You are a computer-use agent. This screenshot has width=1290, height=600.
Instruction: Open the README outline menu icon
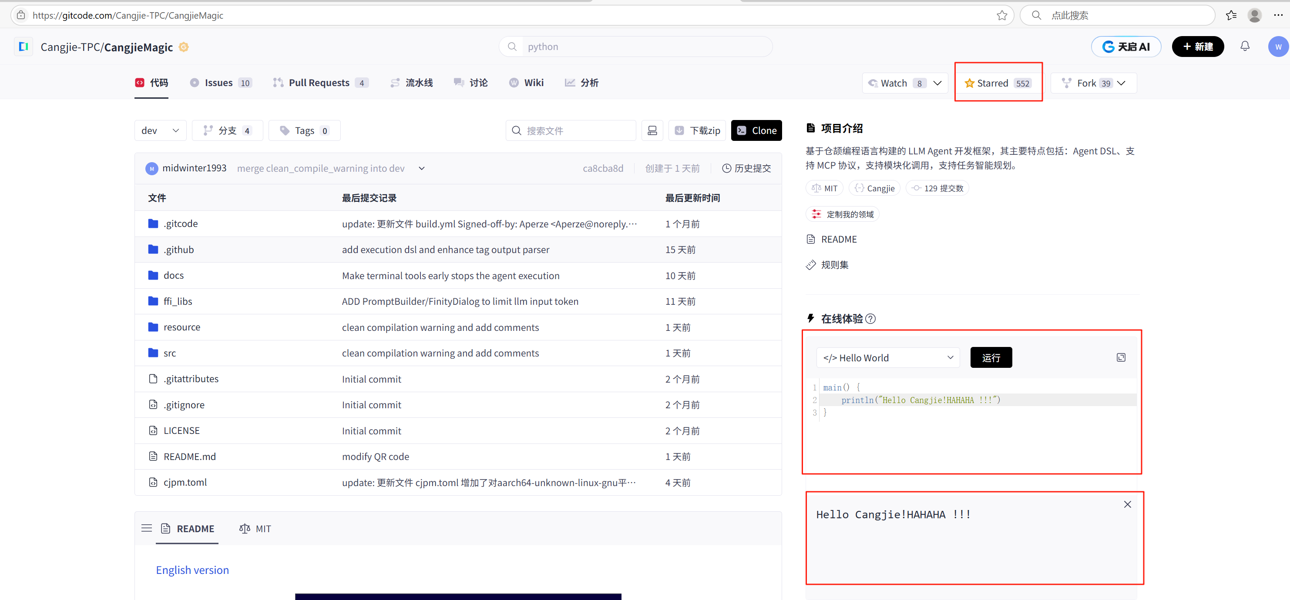point(146,528)
